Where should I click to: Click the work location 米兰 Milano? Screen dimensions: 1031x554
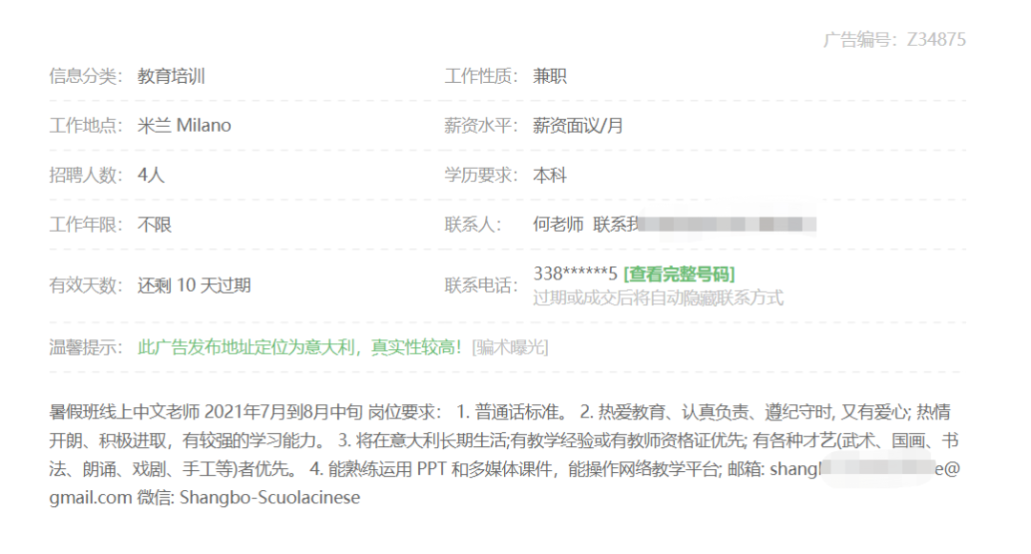184,125
